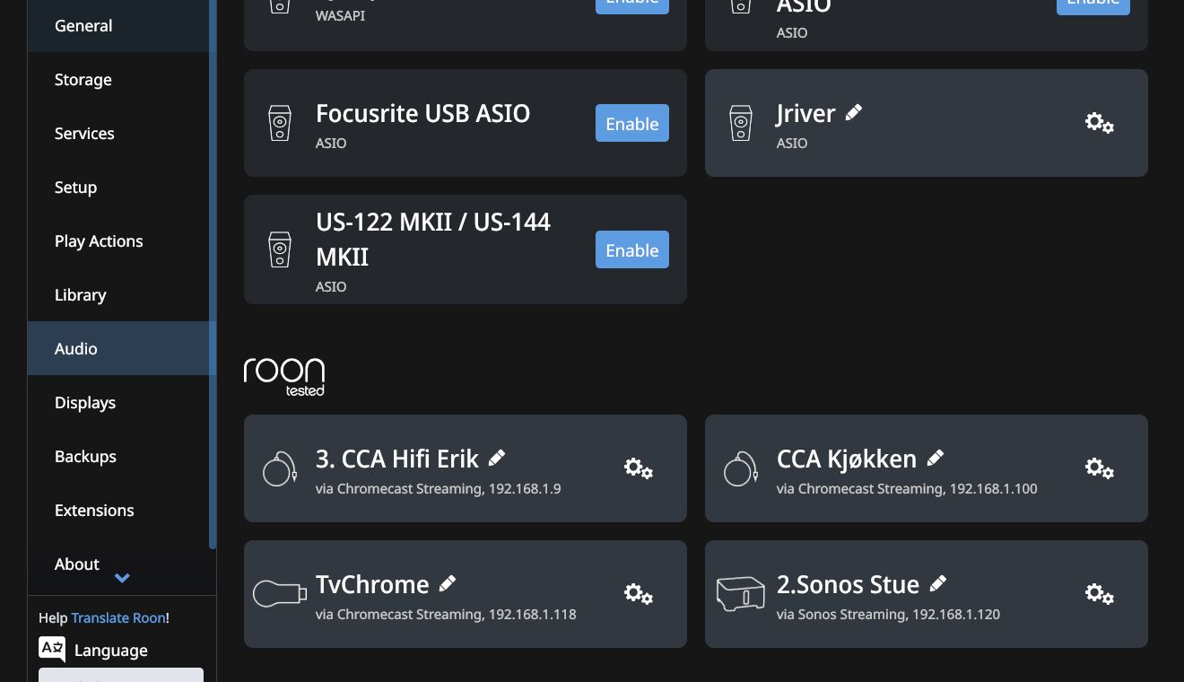Rename 3. CCA Hifi Erik with pencil
Screen dimensions: 1184x682
click(497, 459)
